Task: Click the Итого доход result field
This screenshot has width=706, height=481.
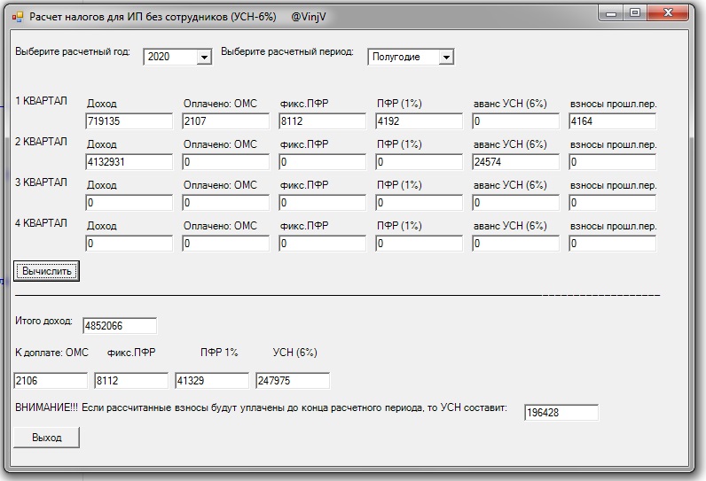Action: 120,326
